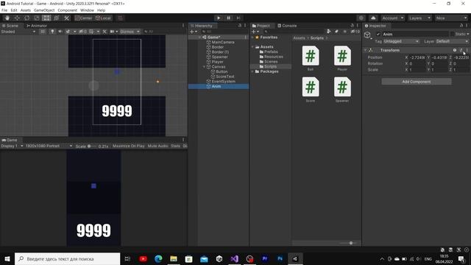Open the Gizmos dropdown in Scene view

click(x=130, y=32)
